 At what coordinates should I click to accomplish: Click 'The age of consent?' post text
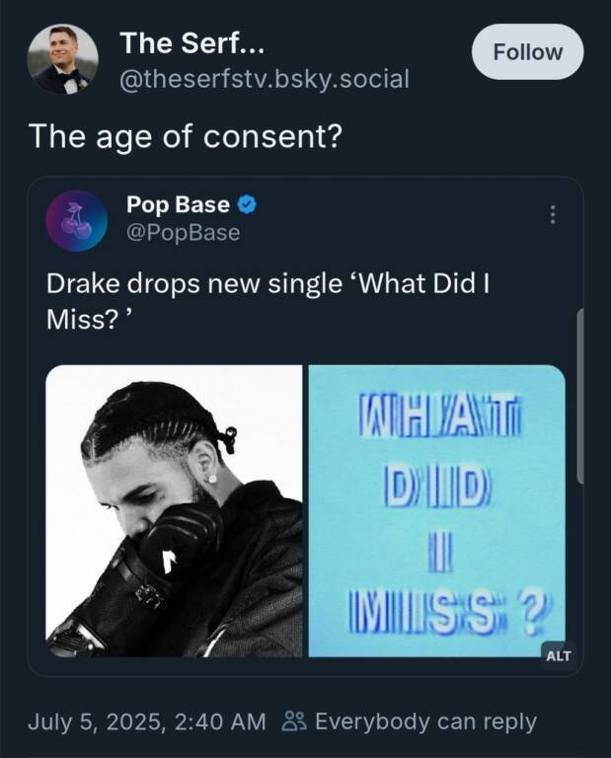[186, 137]
